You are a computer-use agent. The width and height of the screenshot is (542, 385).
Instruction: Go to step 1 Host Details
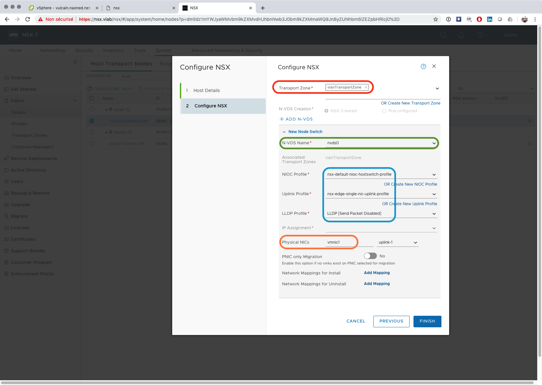click(207, 90)
